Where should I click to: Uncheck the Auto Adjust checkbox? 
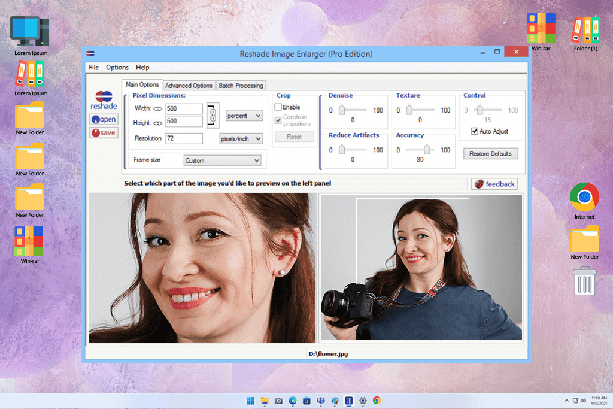click(474, 131)
